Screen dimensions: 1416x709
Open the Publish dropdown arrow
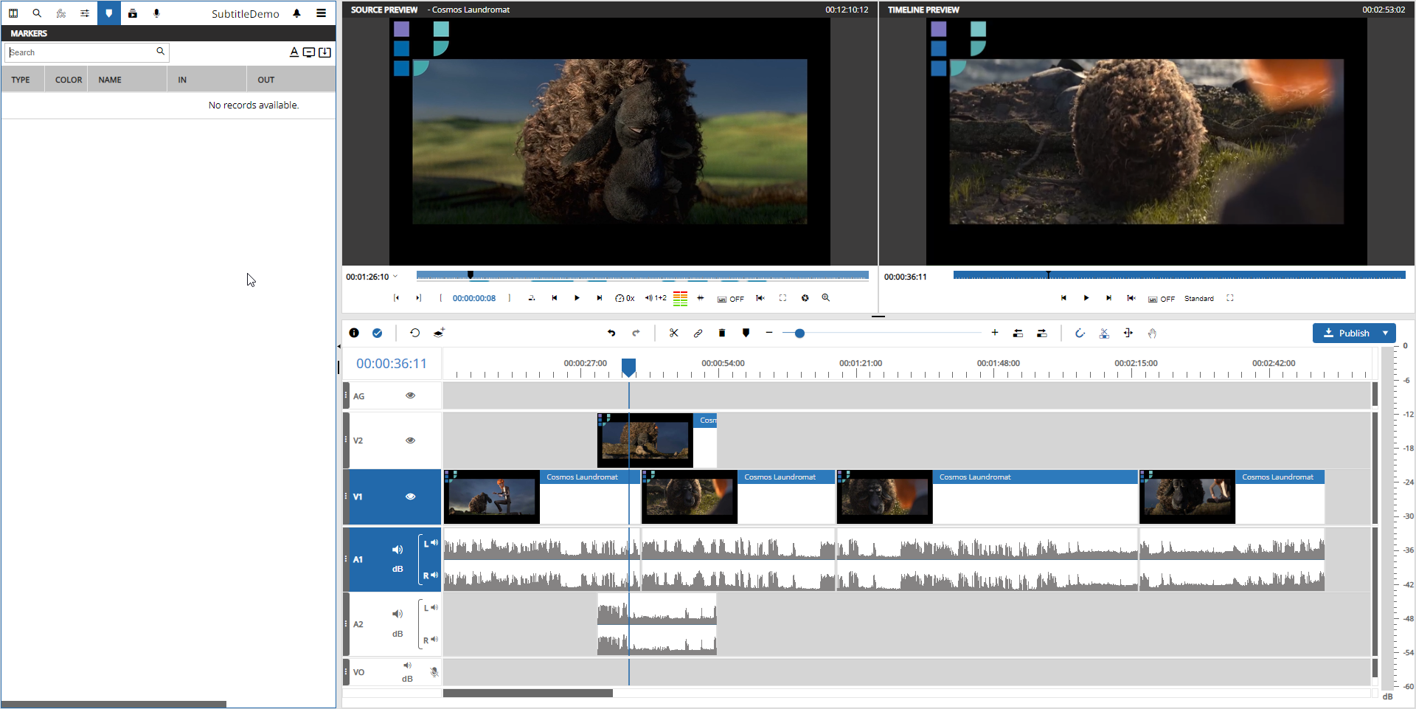coord(1386,333)
